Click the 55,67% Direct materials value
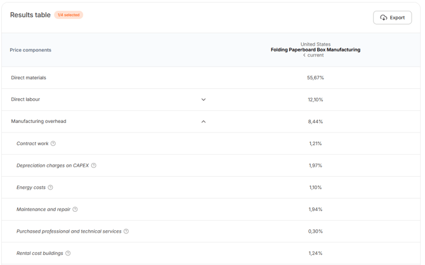 coord(315,78)
